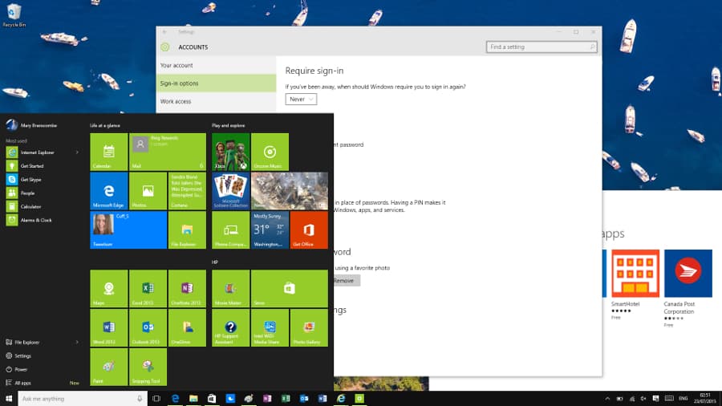
Task: Open the Store tile
Action: click(x=289, y=288)
